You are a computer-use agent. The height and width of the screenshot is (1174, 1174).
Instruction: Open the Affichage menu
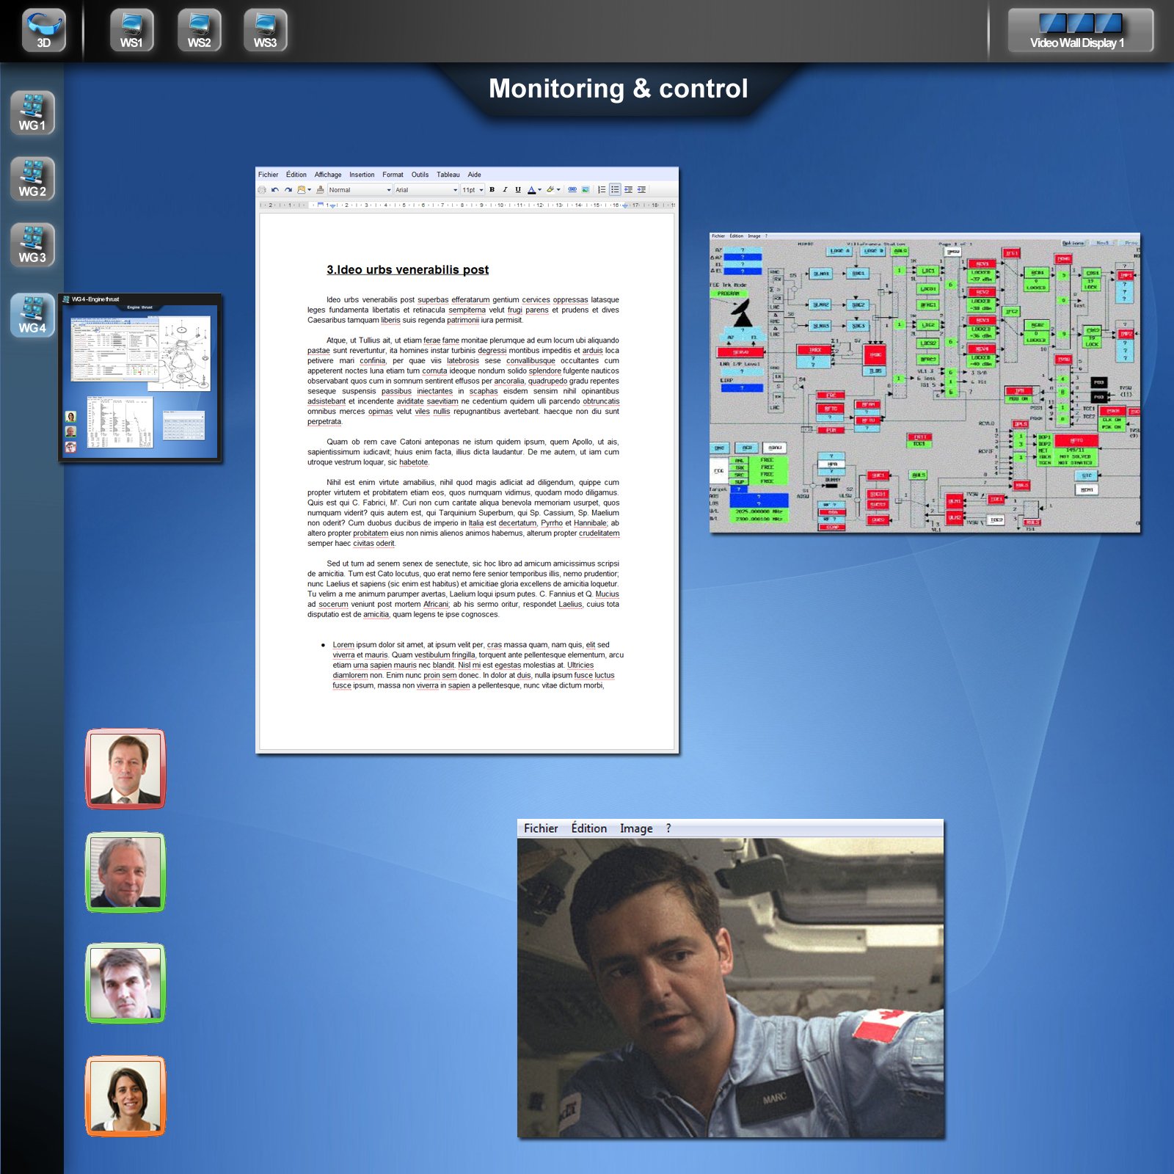328,175
